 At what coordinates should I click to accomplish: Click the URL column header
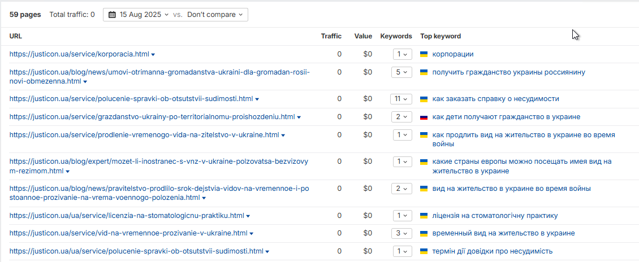coord(16,36)
